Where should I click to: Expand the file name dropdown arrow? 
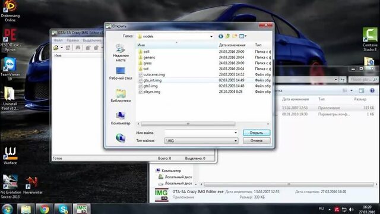[236, 133]
